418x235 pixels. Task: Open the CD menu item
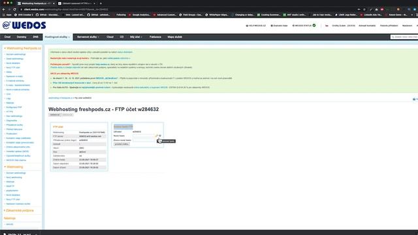[x=122, y=37]
